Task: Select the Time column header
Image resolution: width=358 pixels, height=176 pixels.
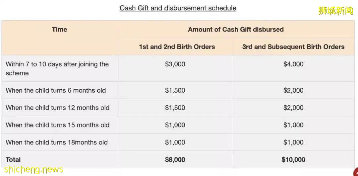Action: click(x=59, y=29)
